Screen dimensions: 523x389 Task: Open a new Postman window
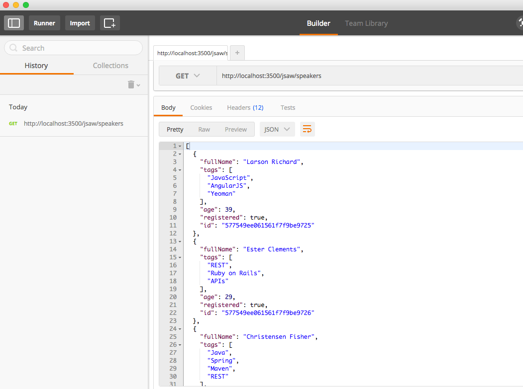109,22
